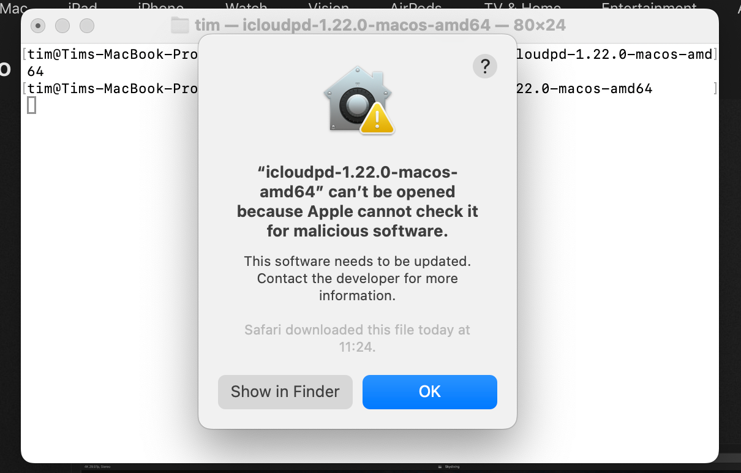The width and height of the screenshot is (741, 473).
Task: Open the Vision navigation entry
Action: (x=328, y=6)
